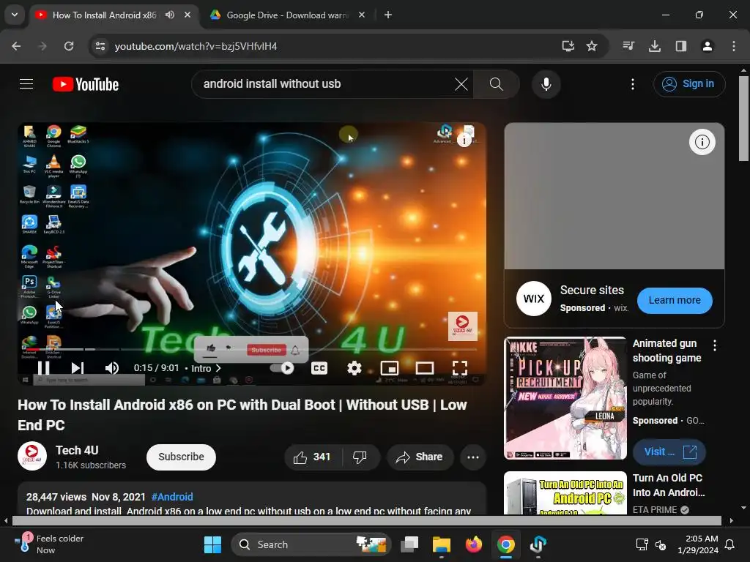Open the video info card icon
Viewport: 750px width, 562px height.
[464, 140]
